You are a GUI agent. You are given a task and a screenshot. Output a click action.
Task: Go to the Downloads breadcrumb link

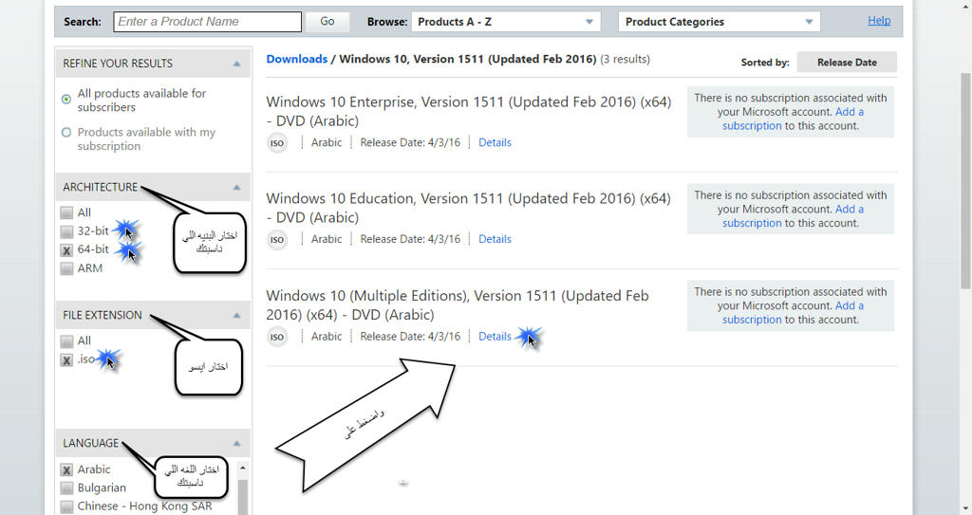tap(297, 59)
